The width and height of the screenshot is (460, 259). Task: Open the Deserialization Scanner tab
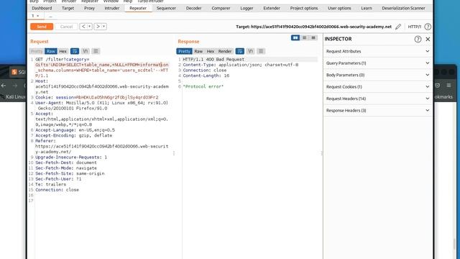[403, 8]
